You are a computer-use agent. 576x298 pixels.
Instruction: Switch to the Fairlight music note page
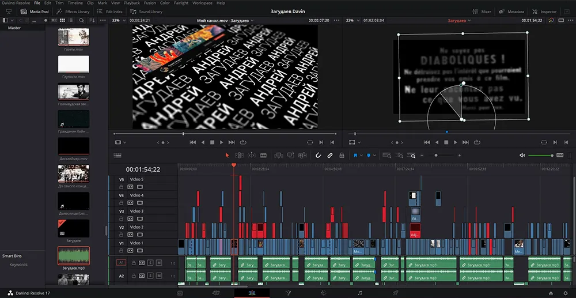tap(359, 293)
